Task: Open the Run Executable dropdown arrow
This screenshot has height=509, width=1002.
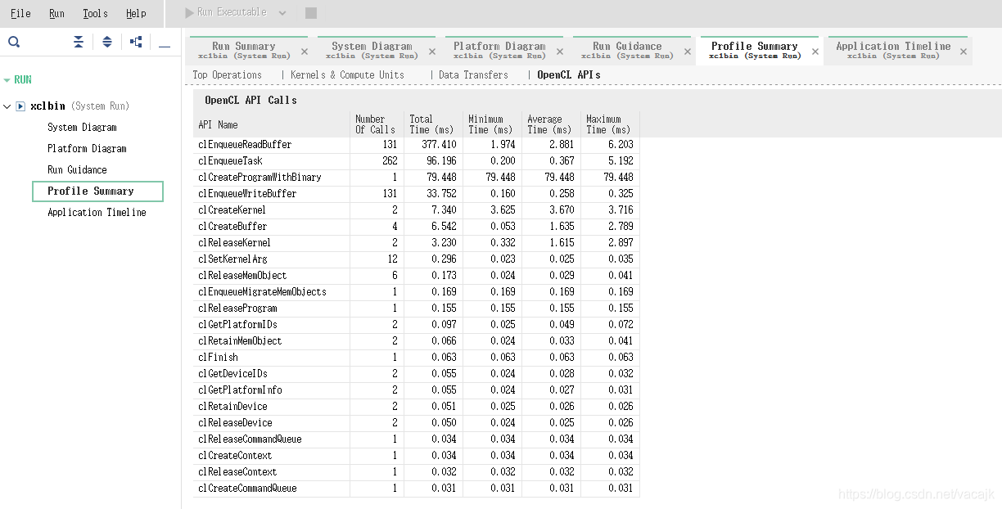Action: click(282, 13)
